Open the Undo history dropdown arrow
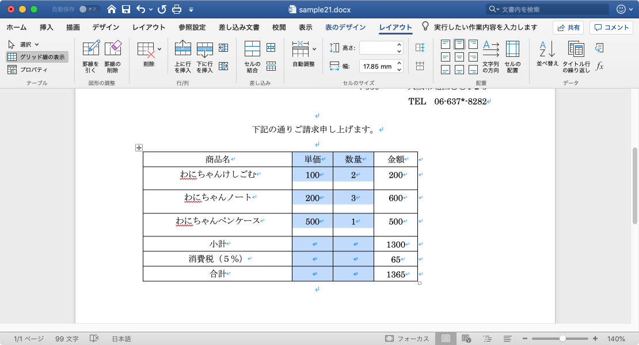The image size is (639, 345). pyautogui.click(x=151, y=9)
